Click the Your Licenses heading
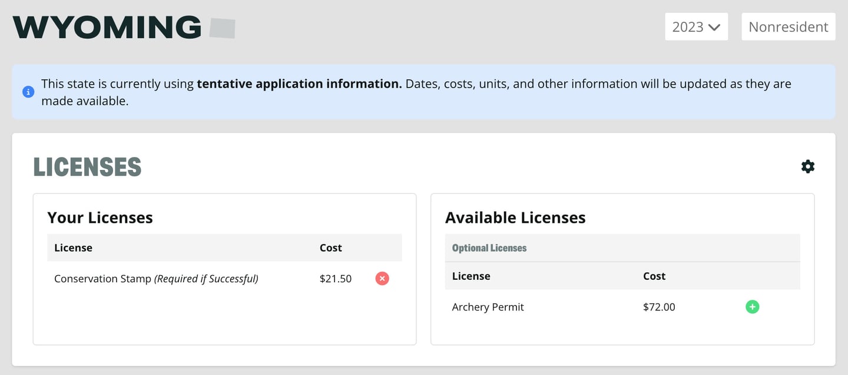848x375 pixels. (x=100, y=217)
